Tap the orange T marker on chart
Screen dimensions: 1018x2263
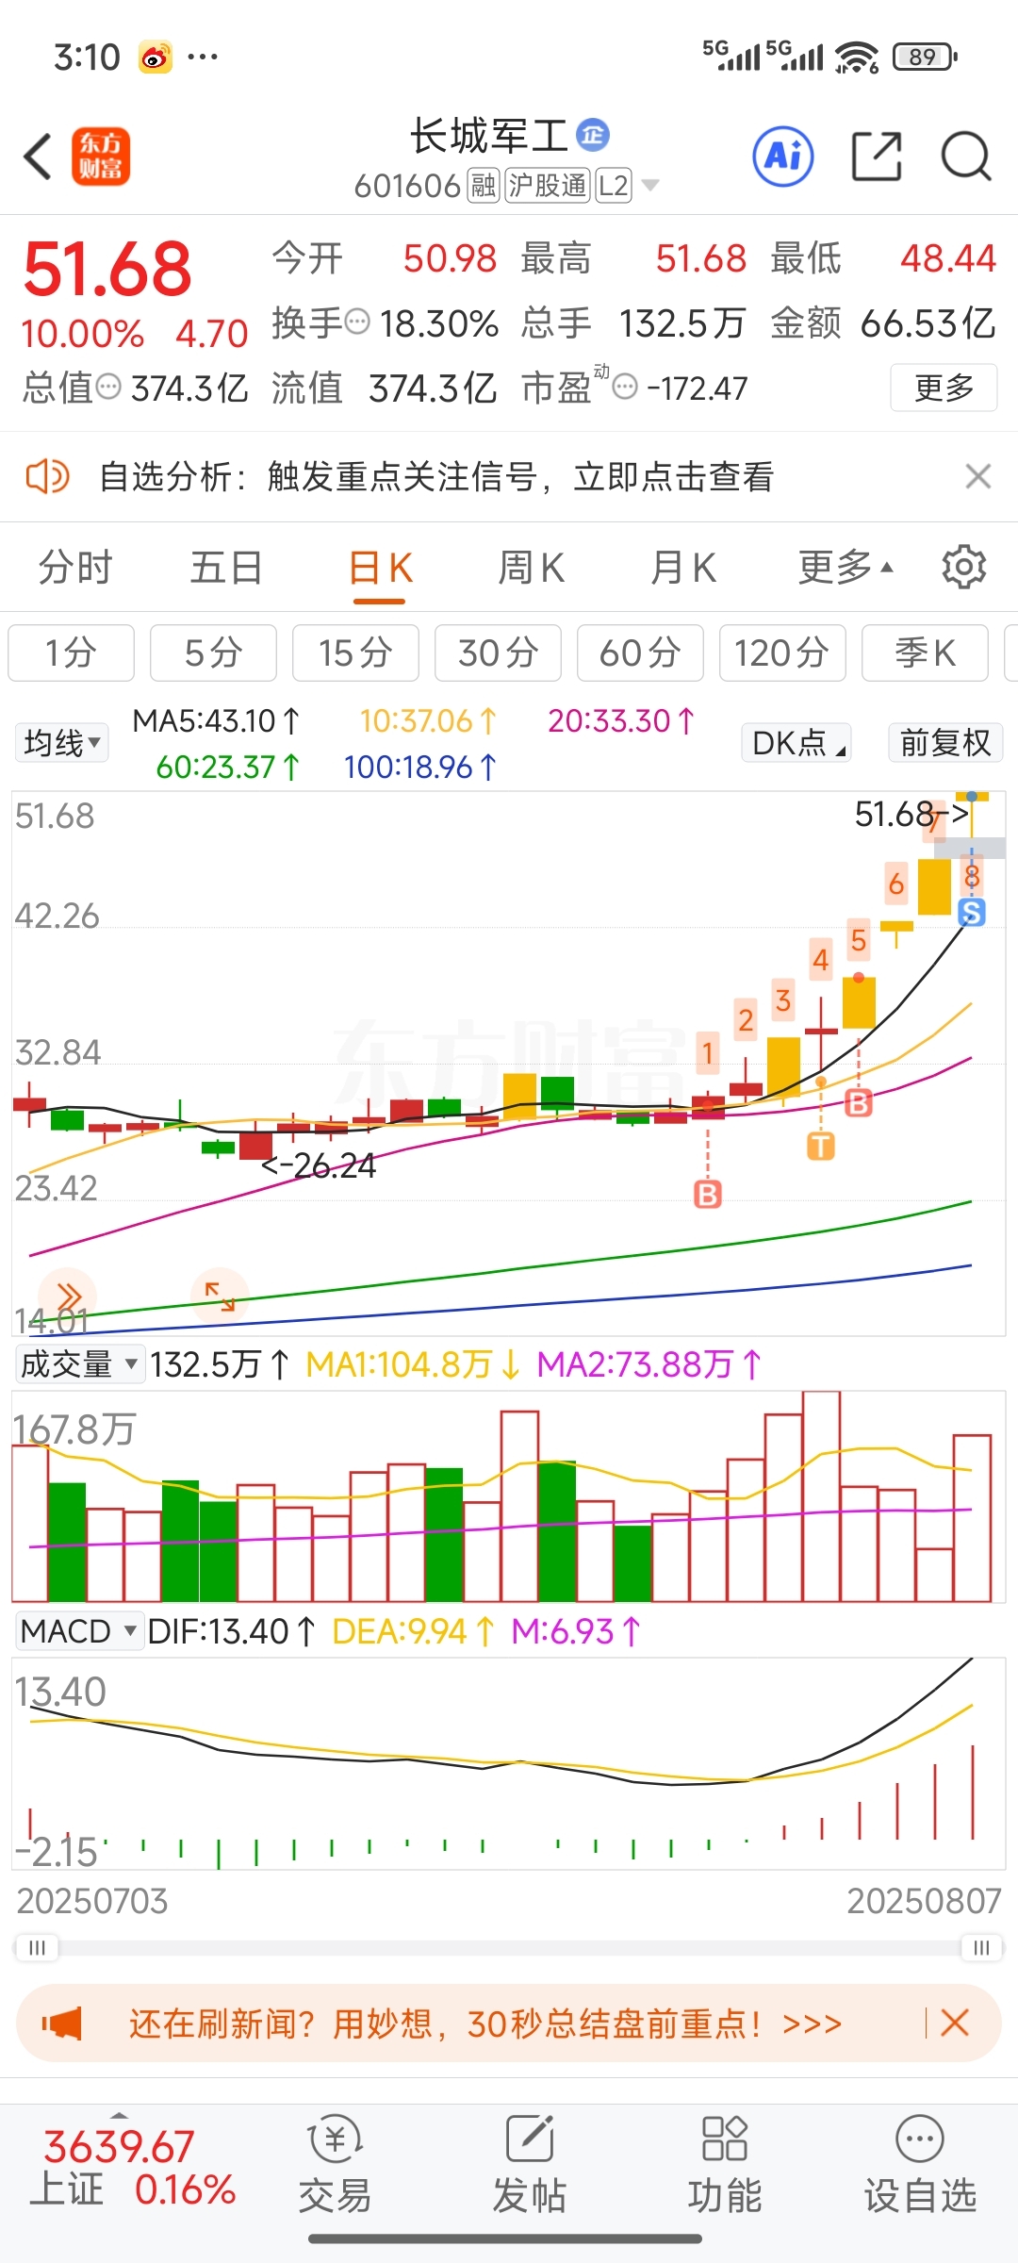(x=821, y=1147)
